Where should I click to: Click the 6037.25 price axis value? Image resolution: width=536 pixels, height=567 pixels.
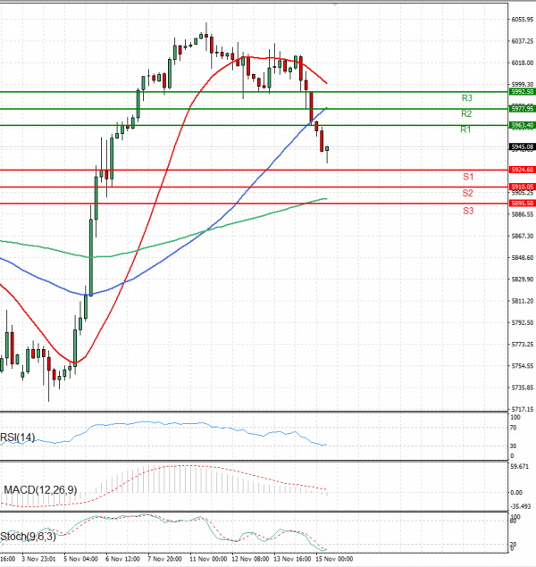(523, 41)
